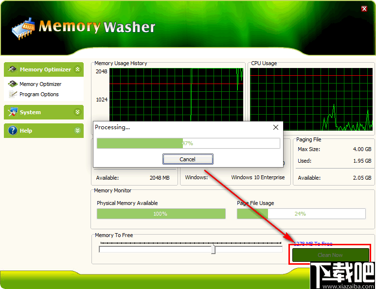Viewport: 376px width, 289px height.
Task: Collapse the Memory Optimizer section chevron
Action: [77, 69]
